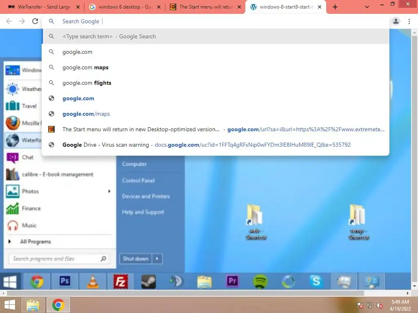The image size is (418, 313).
Task: Choose the google.com maps suggestion
Action: (216, 67)
